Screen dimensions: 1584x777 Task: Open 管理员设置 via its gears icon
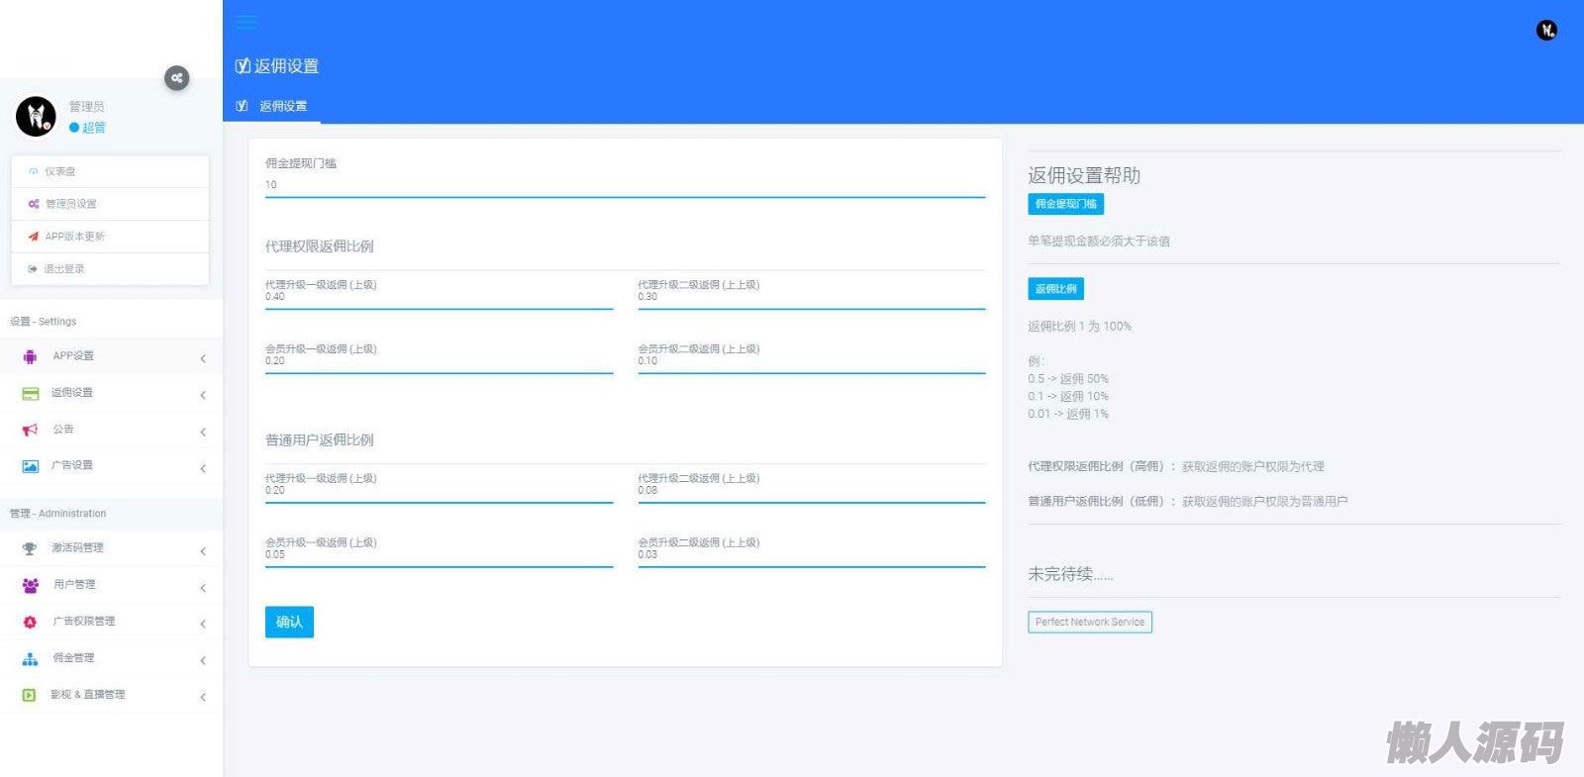[33, 204]
